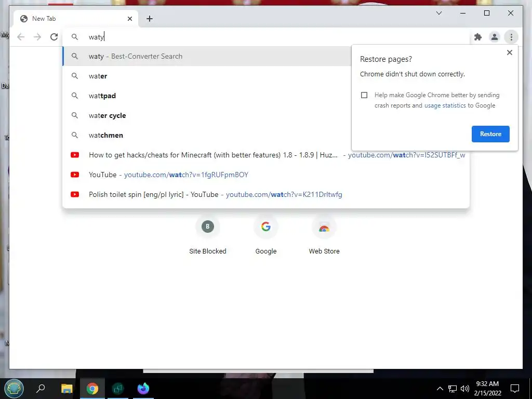This screenshot has width=532, height=399.
Task: Open File Explorer from the taskbar
Action: coord(66,388)
